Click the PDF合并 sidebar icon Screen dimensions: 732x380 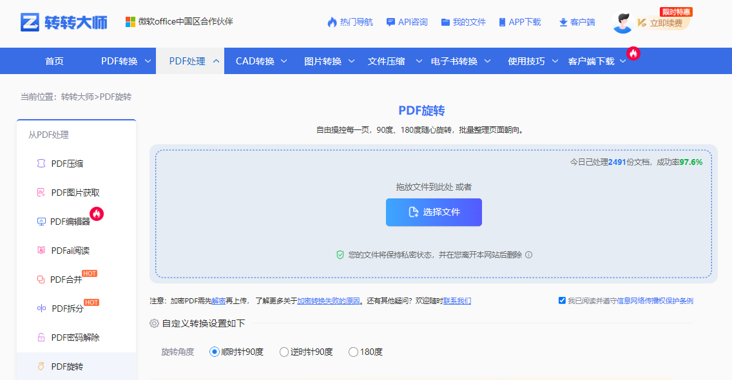pyautogui.click(x=41, y=279)
